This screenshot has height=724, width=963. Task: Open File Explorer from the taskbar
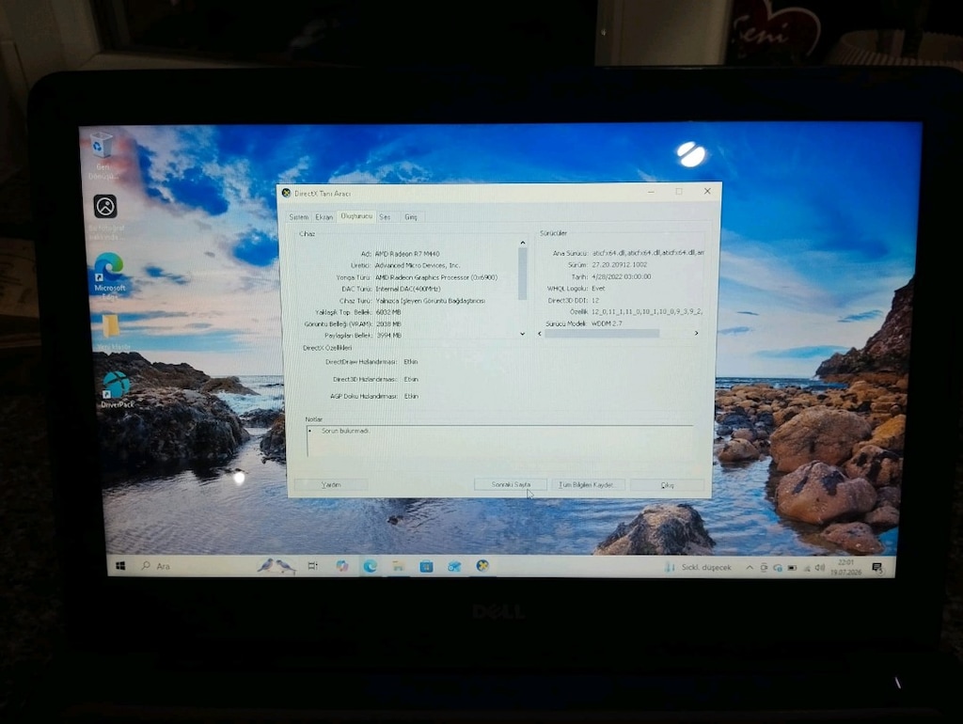398,566
